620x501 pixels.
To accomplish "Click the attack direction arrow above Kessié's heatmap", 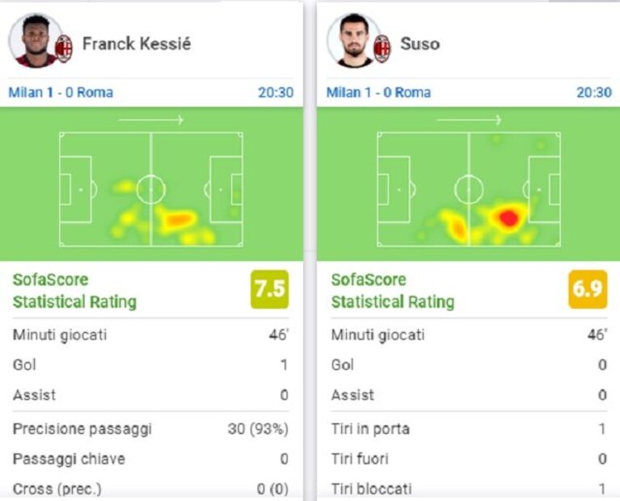I will [x=151, y=120].
